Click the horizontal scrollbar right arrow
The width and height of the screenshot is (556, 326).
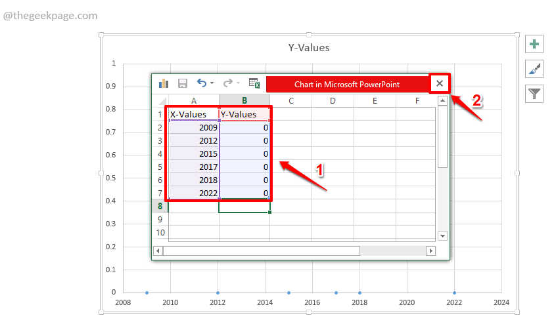tap(430, 251)
